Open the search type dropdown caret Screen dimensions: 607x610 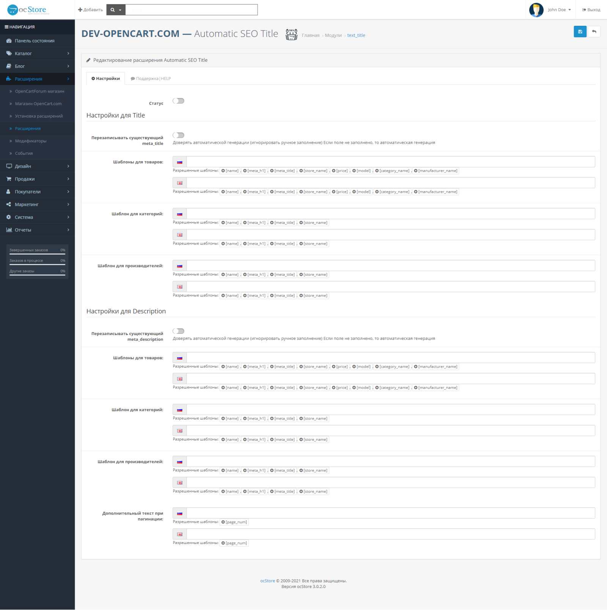[120, 10]
